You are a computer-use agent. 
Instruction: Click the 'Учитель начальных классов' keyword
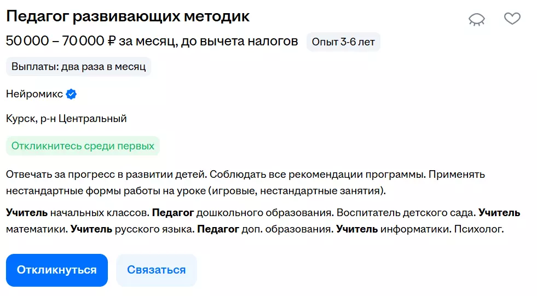[x=77, y=212]
